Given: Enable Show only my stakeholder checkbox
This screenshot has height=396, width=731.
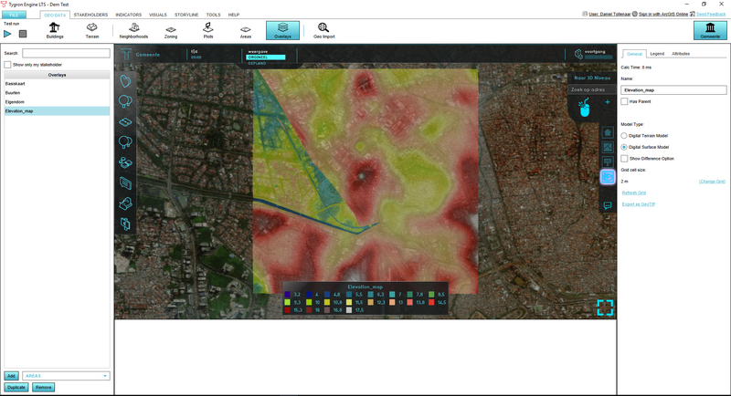Looking at the screenshot, I should [7, 65].
